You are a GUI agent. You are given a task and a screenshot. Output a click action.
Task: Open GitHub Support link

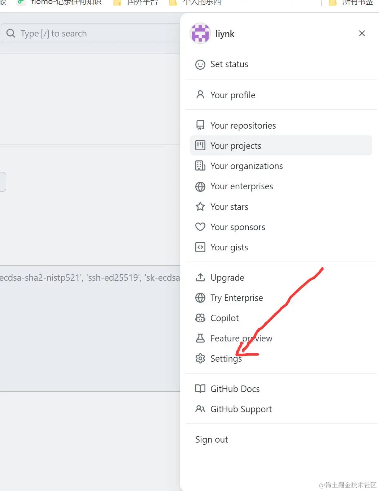click(241, 409)
